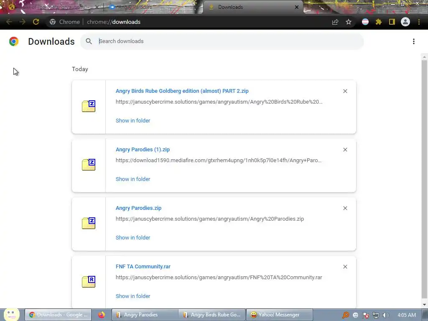This screenshot has width=428, height=321.
Task: Open the network tray icon
Action: click(376, 315)
